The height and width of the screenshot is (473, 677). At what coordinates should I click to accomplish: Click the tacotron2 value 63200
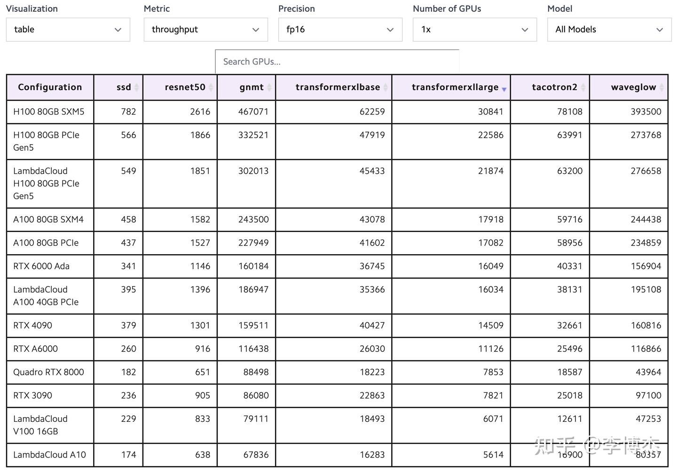tap(570, 171)
